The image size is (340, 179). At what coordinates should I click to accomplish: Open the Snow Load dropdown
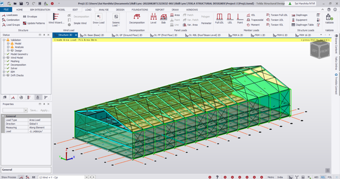click(x=98, y=20)
